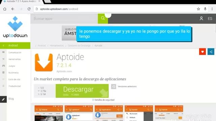Open the user account icon

point(201,18)
